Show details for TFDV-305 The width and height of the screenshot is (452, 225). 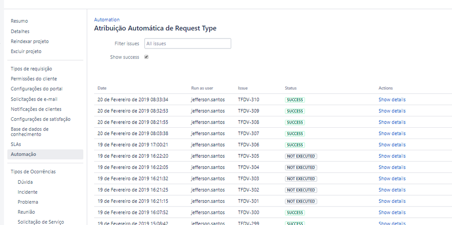[392, 156]
